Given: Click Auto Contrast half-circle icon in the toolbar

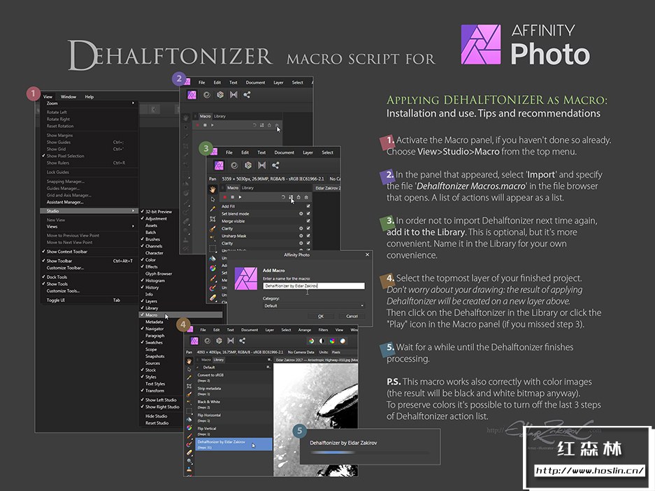Looking at the screenshot, I should 322,341.
